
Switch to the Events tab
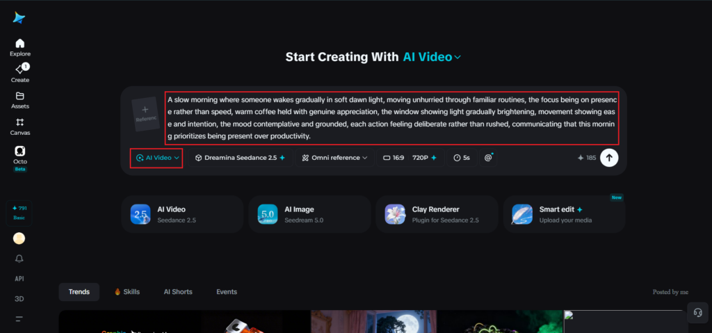(227, 292)
